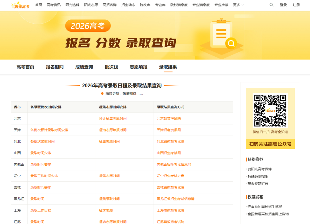
Task: Open 经审核的高校招生章程 link
Action: tap(265, 207)
